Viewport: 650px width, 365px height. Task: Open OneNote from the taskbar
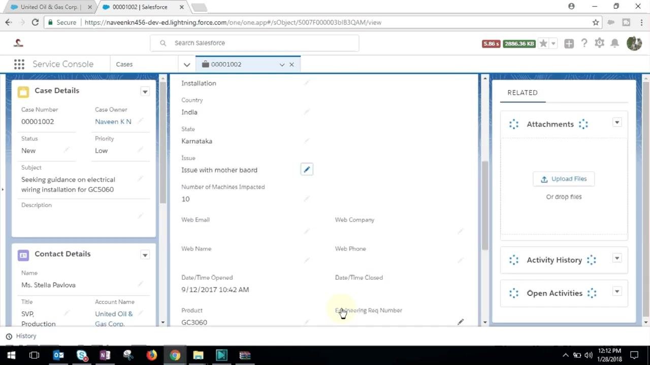105,355
